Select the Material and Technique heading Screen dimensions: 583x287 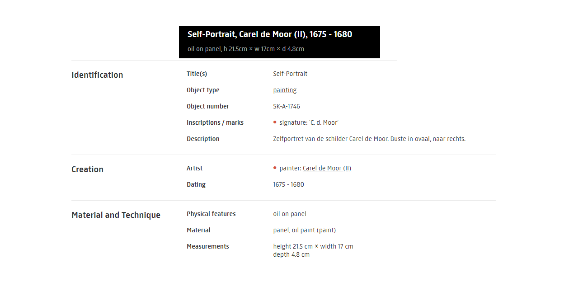tap(116, 215)
